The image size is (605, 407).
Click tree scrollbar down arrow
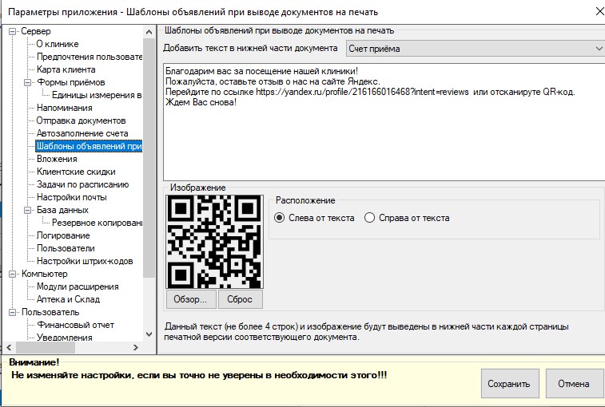click(149, 334)
